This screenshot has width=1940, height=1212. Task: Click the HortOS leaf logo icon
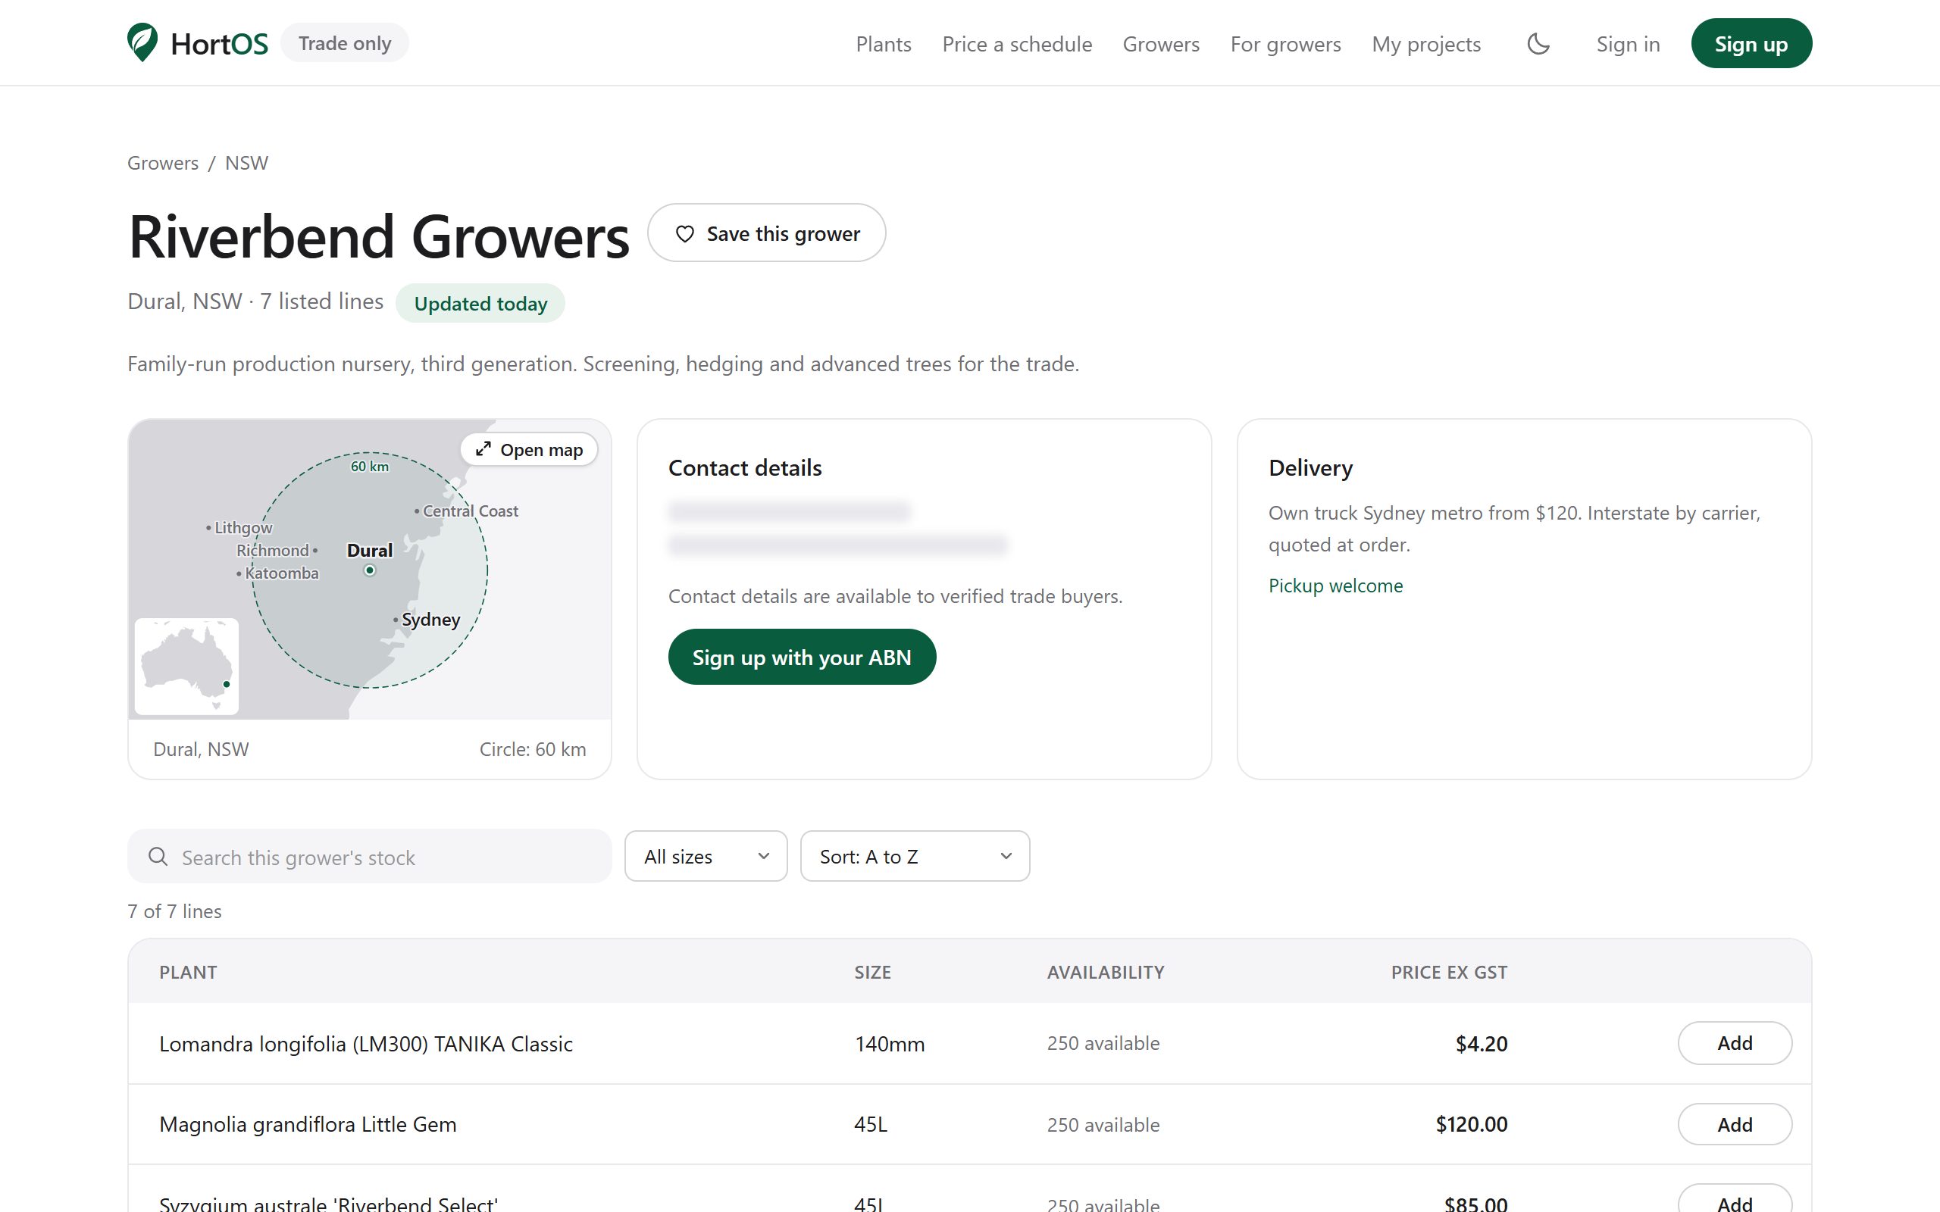coord(142,42)
